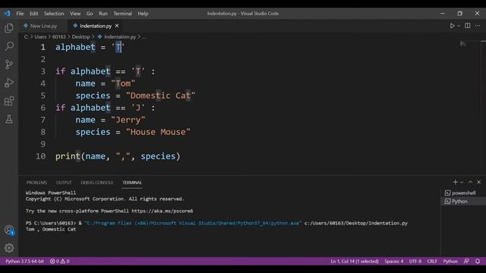Expand run button dropdown arrow
This screenshot has height=273, width=486.
pos(459,26)
